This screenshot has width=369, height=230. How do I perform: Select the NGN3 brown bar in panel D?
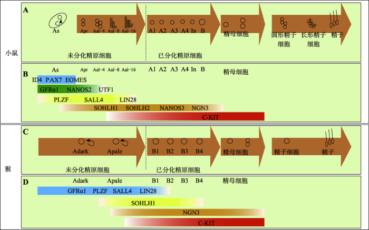click(187, 213)
